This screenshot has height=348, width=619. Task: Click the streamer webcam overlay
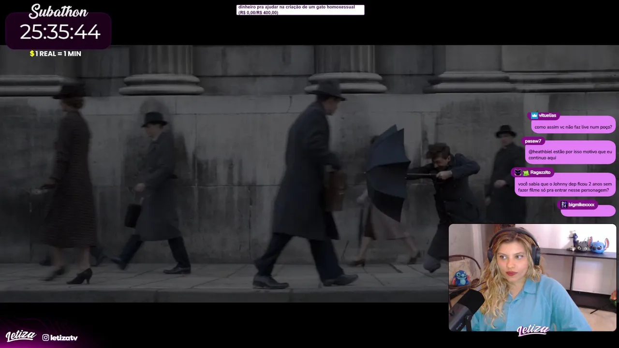click(532, 277)
